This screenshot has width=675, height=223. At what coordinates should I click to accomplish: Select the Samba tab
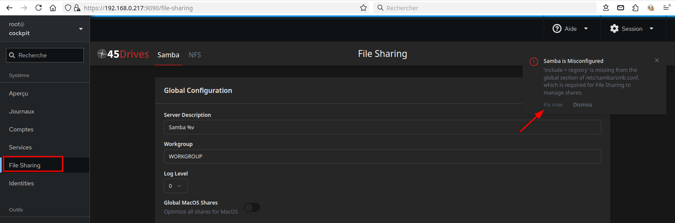coord(168,55)
